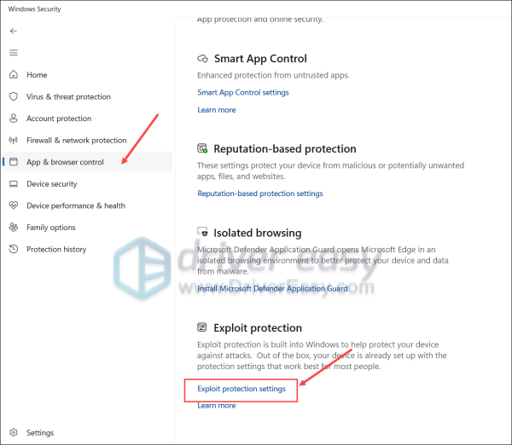Open Smart App Control settings link
The image size is (512, 445).
(243, 93)
